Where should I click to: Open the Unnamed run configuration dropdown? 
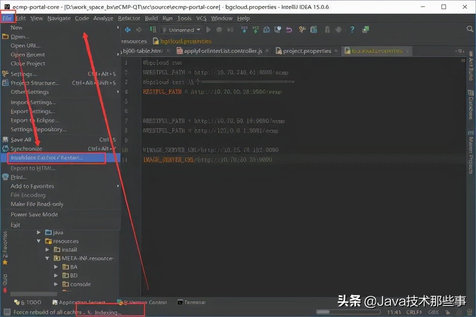(181, 30)
